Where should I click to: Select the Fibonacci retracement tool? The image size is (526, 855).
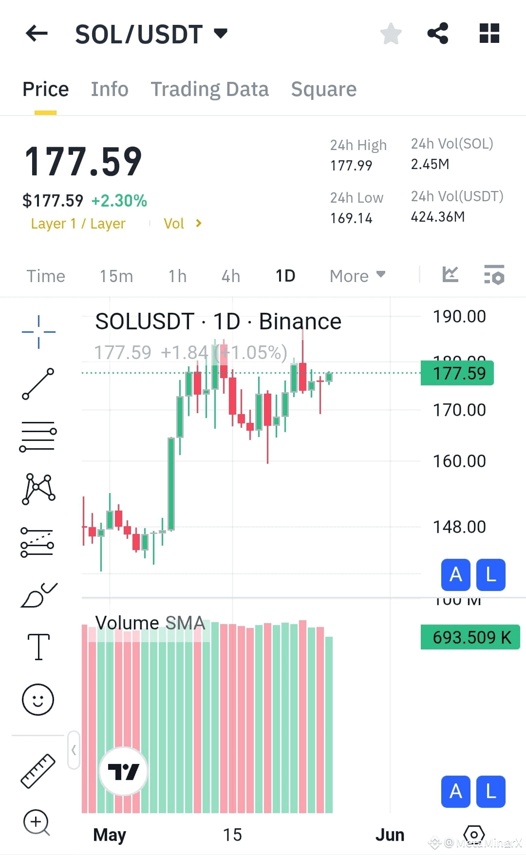tap(38, 437)
